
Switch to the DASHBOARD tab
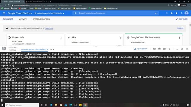8,19
